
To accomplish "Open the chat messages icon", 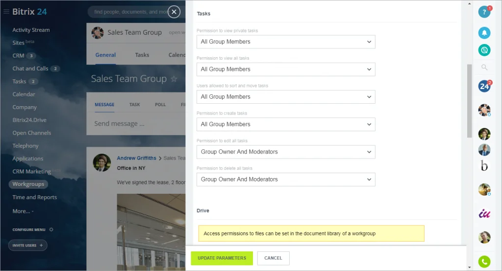I will pyautogui.click(x=484, y=50).
